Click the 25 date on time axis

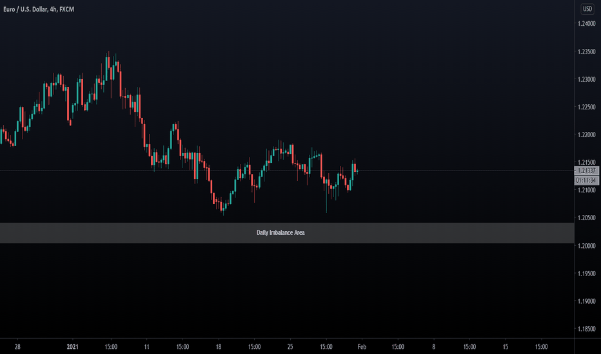(x=290, y=347)
